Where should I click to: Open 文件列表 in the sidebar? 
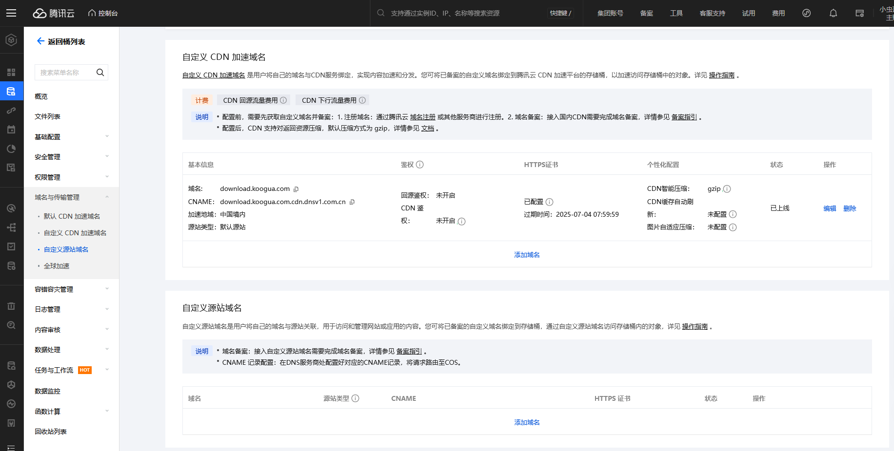48,116
